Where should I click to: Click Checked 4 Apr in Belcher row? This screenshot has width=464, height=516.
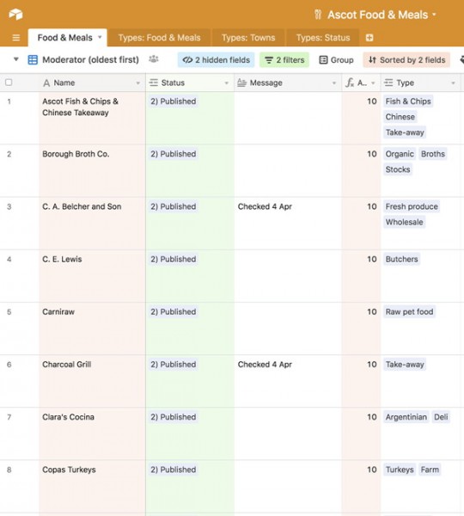coord(265,206)
